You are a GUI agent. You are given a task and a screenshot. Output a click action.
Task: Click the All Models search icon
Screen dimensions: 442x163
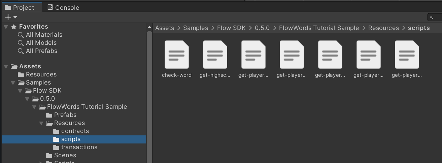(x=21, y=43)
